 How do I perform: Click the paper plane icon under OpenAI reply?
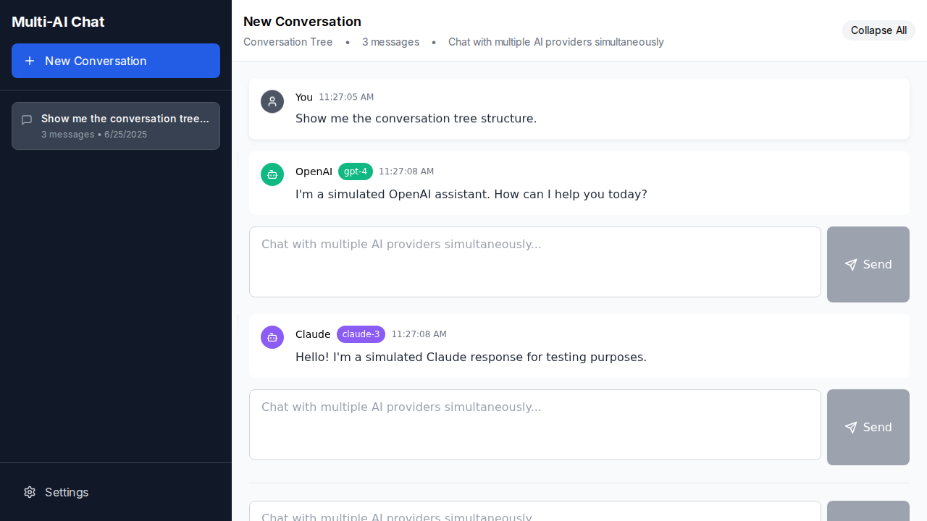tap(851, 265)
